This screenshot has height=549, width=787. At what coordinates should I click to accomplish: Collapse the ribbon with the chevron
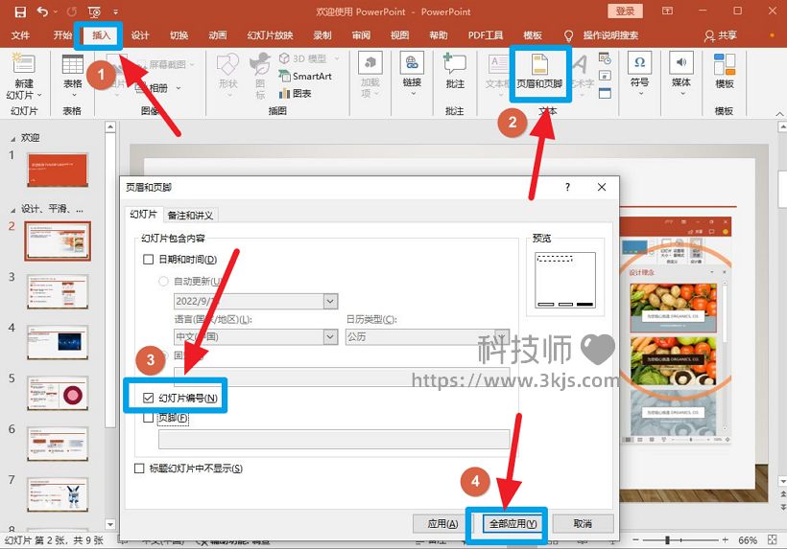tap(779, 114)
